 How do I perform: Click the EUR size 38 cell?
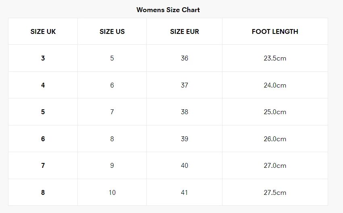[x=184, y=112]
